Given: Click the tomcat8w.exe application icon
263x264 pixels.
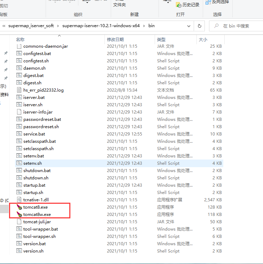Looking at the screenshot, I should 19,215.
